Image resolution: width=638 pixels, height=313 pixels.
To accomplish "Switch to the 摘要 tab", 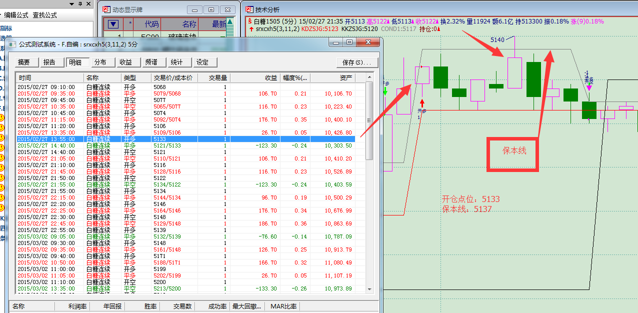I will coord(24,62).
